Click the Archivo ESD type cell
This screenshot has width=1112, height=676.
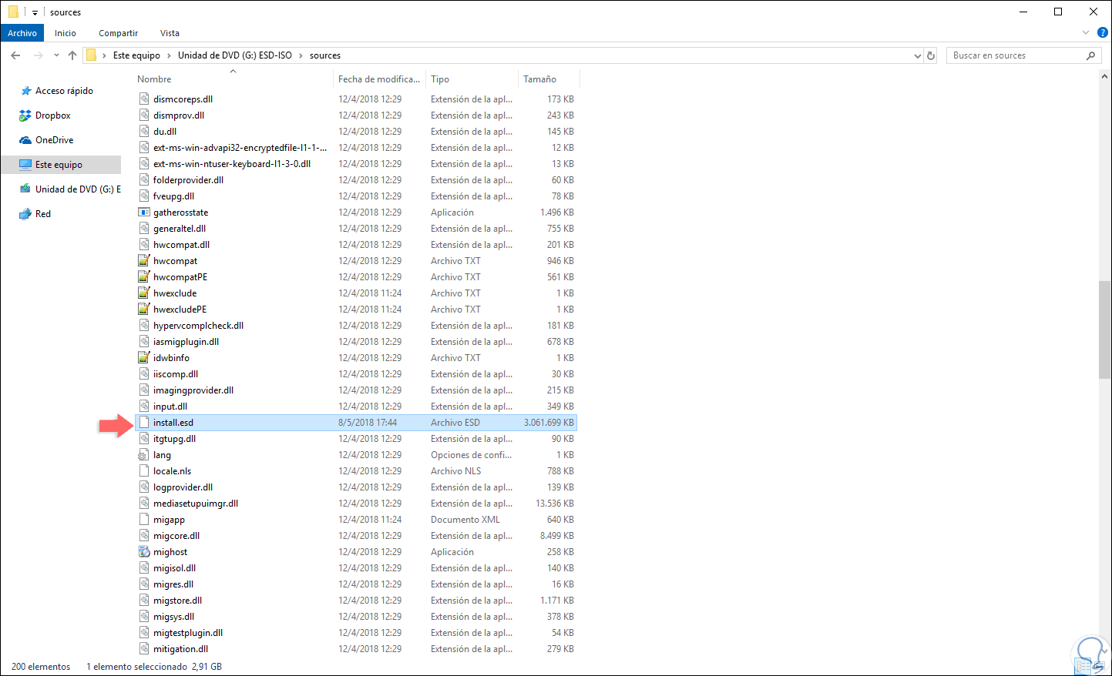click(x=455, y=423)
